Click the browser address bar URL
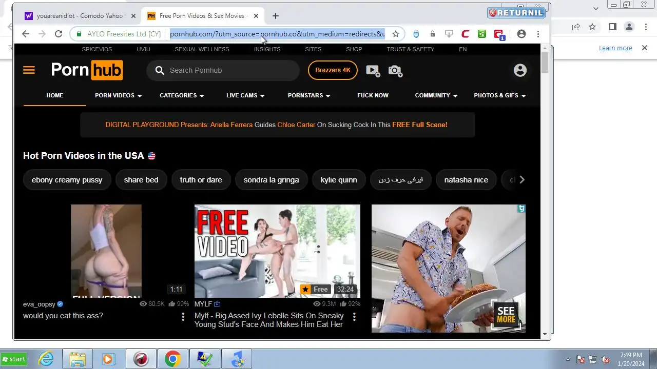Viewport: 657px width, 369px height. (x=277, y=34)
